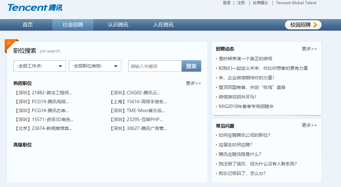Image resolution: width=341 pixels, height=187 pixels.
Task: Open the 反馈建议 feedback link
Action: click(260, 3)
